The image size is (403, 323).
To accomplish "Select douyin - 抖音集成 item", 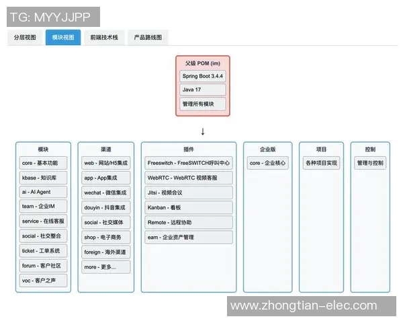I will click(x=106, y=208).
